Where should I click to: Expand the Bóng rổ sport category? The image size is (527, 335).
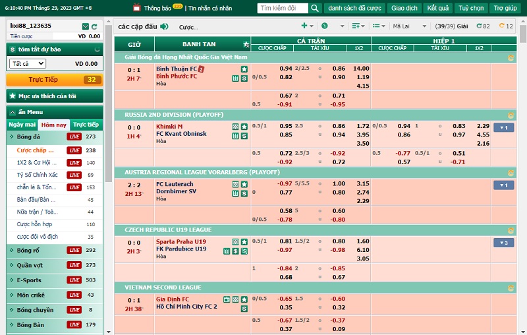click(55, 250)
